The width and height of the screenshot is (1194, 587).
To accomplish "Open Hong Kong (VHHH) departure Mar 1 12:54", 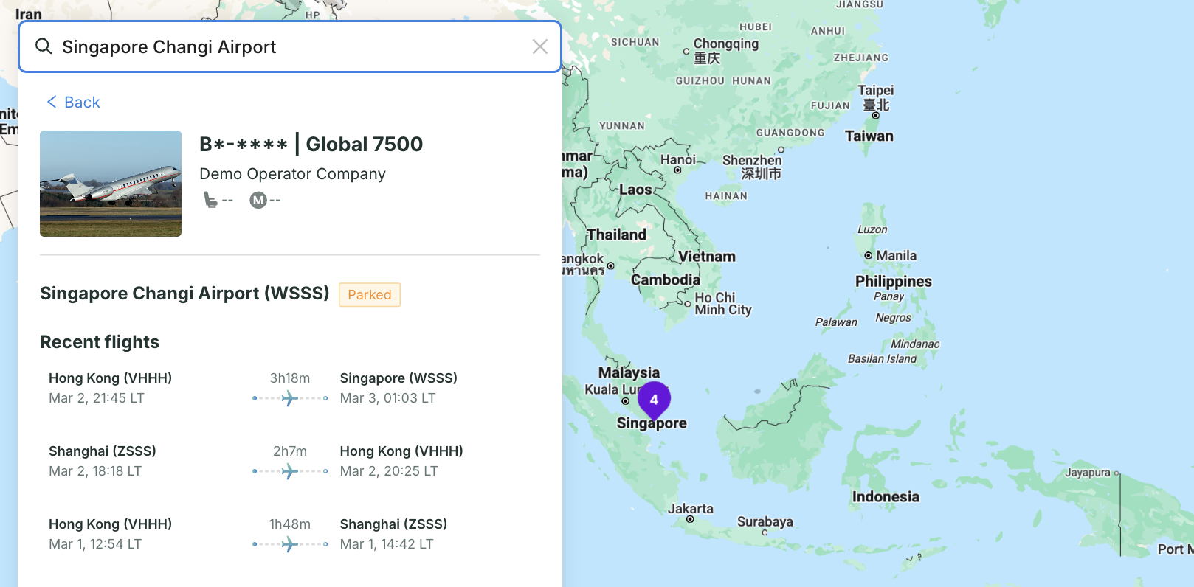I will click(x=111, y=534).
